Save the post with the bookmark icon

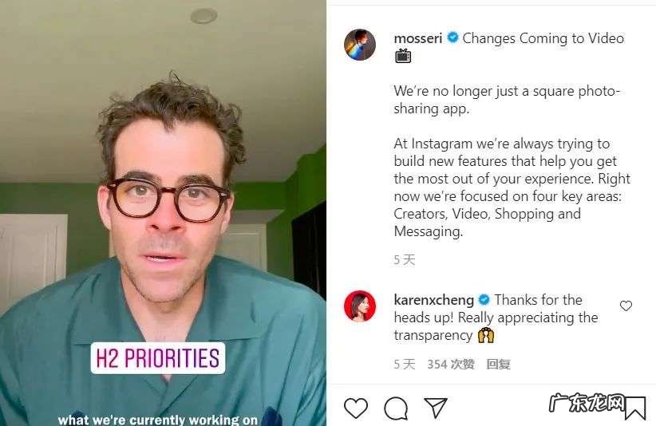pos(635,408)
